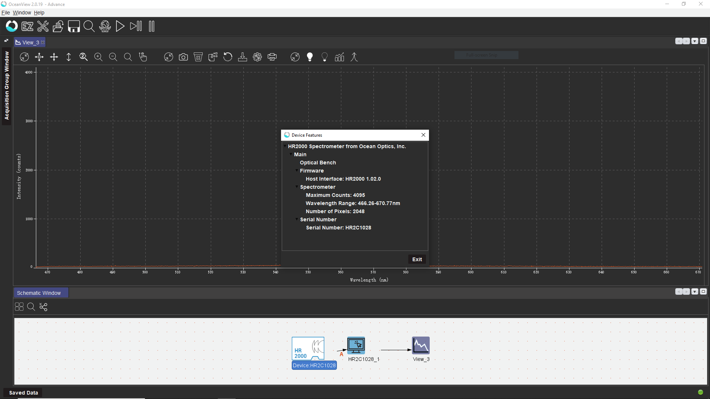Collapse the Spectrometer tree node

click(x=297, y=187)
